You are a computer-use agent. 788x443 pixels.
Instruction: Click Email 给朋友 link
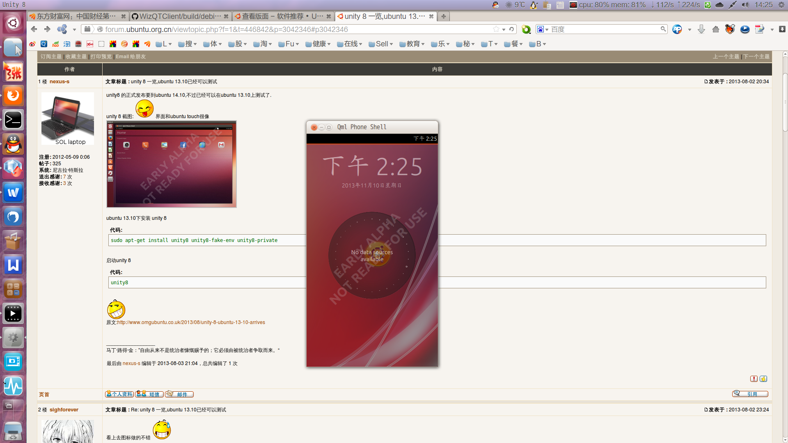coord(131,57)
